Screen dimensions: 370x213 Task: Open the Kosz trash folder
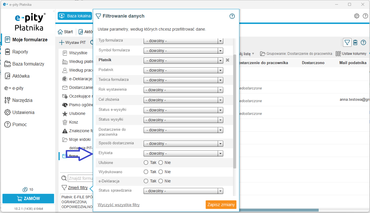[73, 122]
